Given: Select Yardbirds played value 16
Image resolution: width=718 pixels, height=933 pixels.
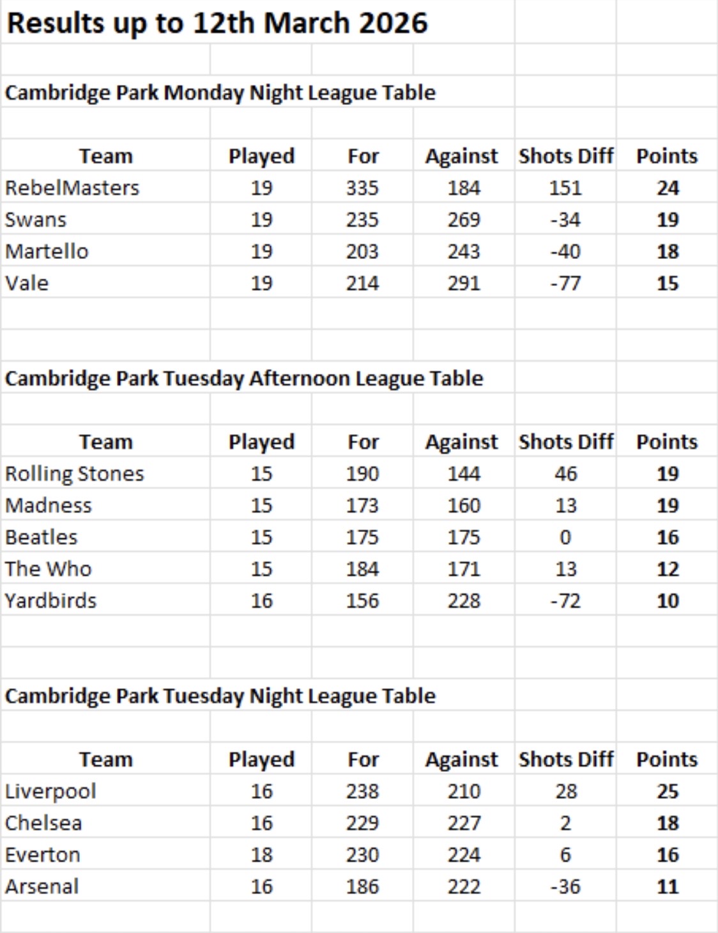Looking at the screenshot, I should click(262, 601).
